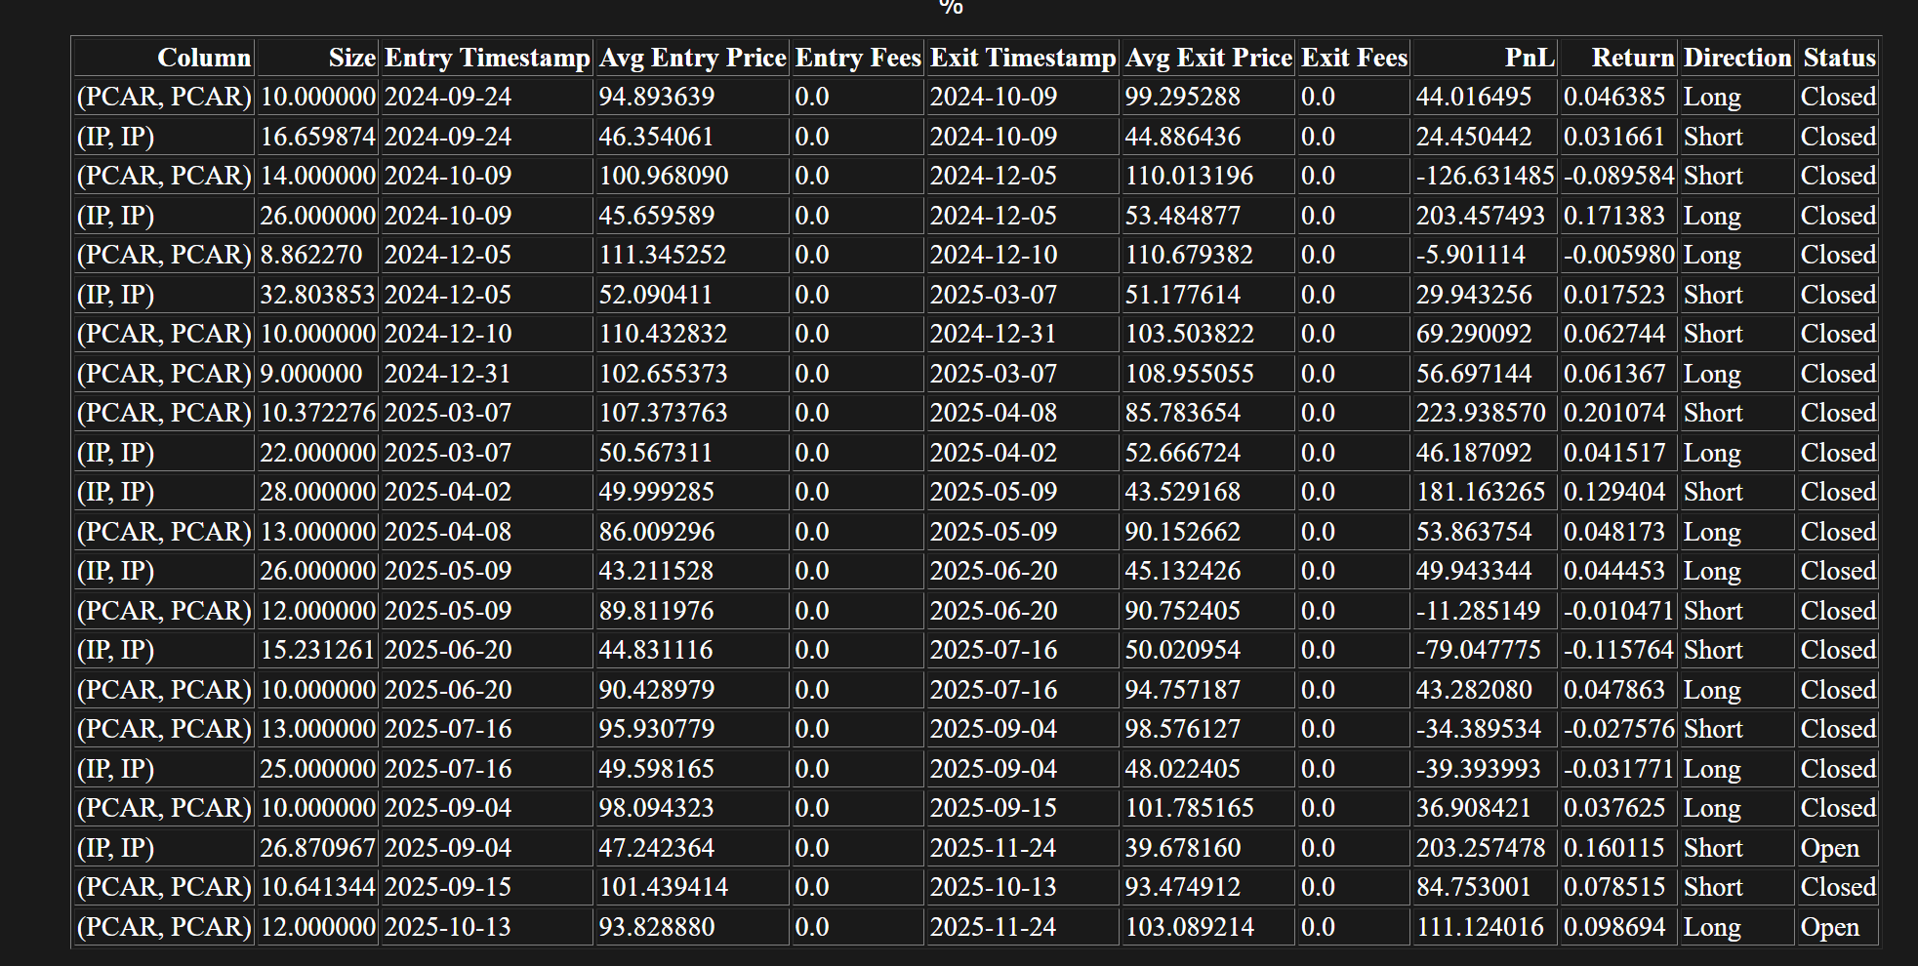Click the Avg Entry Price header
The width and height of the screenshot is (1918, 966).
pyautogui.click(x=692, y=58)
